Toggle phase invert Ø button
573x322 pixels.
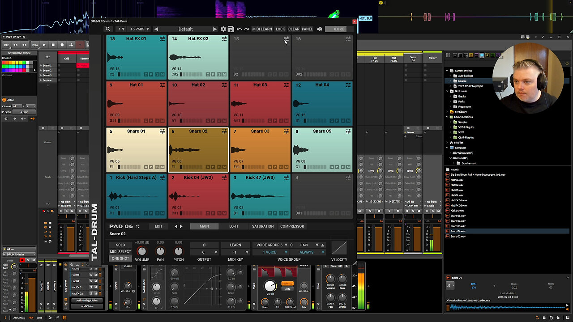click(204, 245)
